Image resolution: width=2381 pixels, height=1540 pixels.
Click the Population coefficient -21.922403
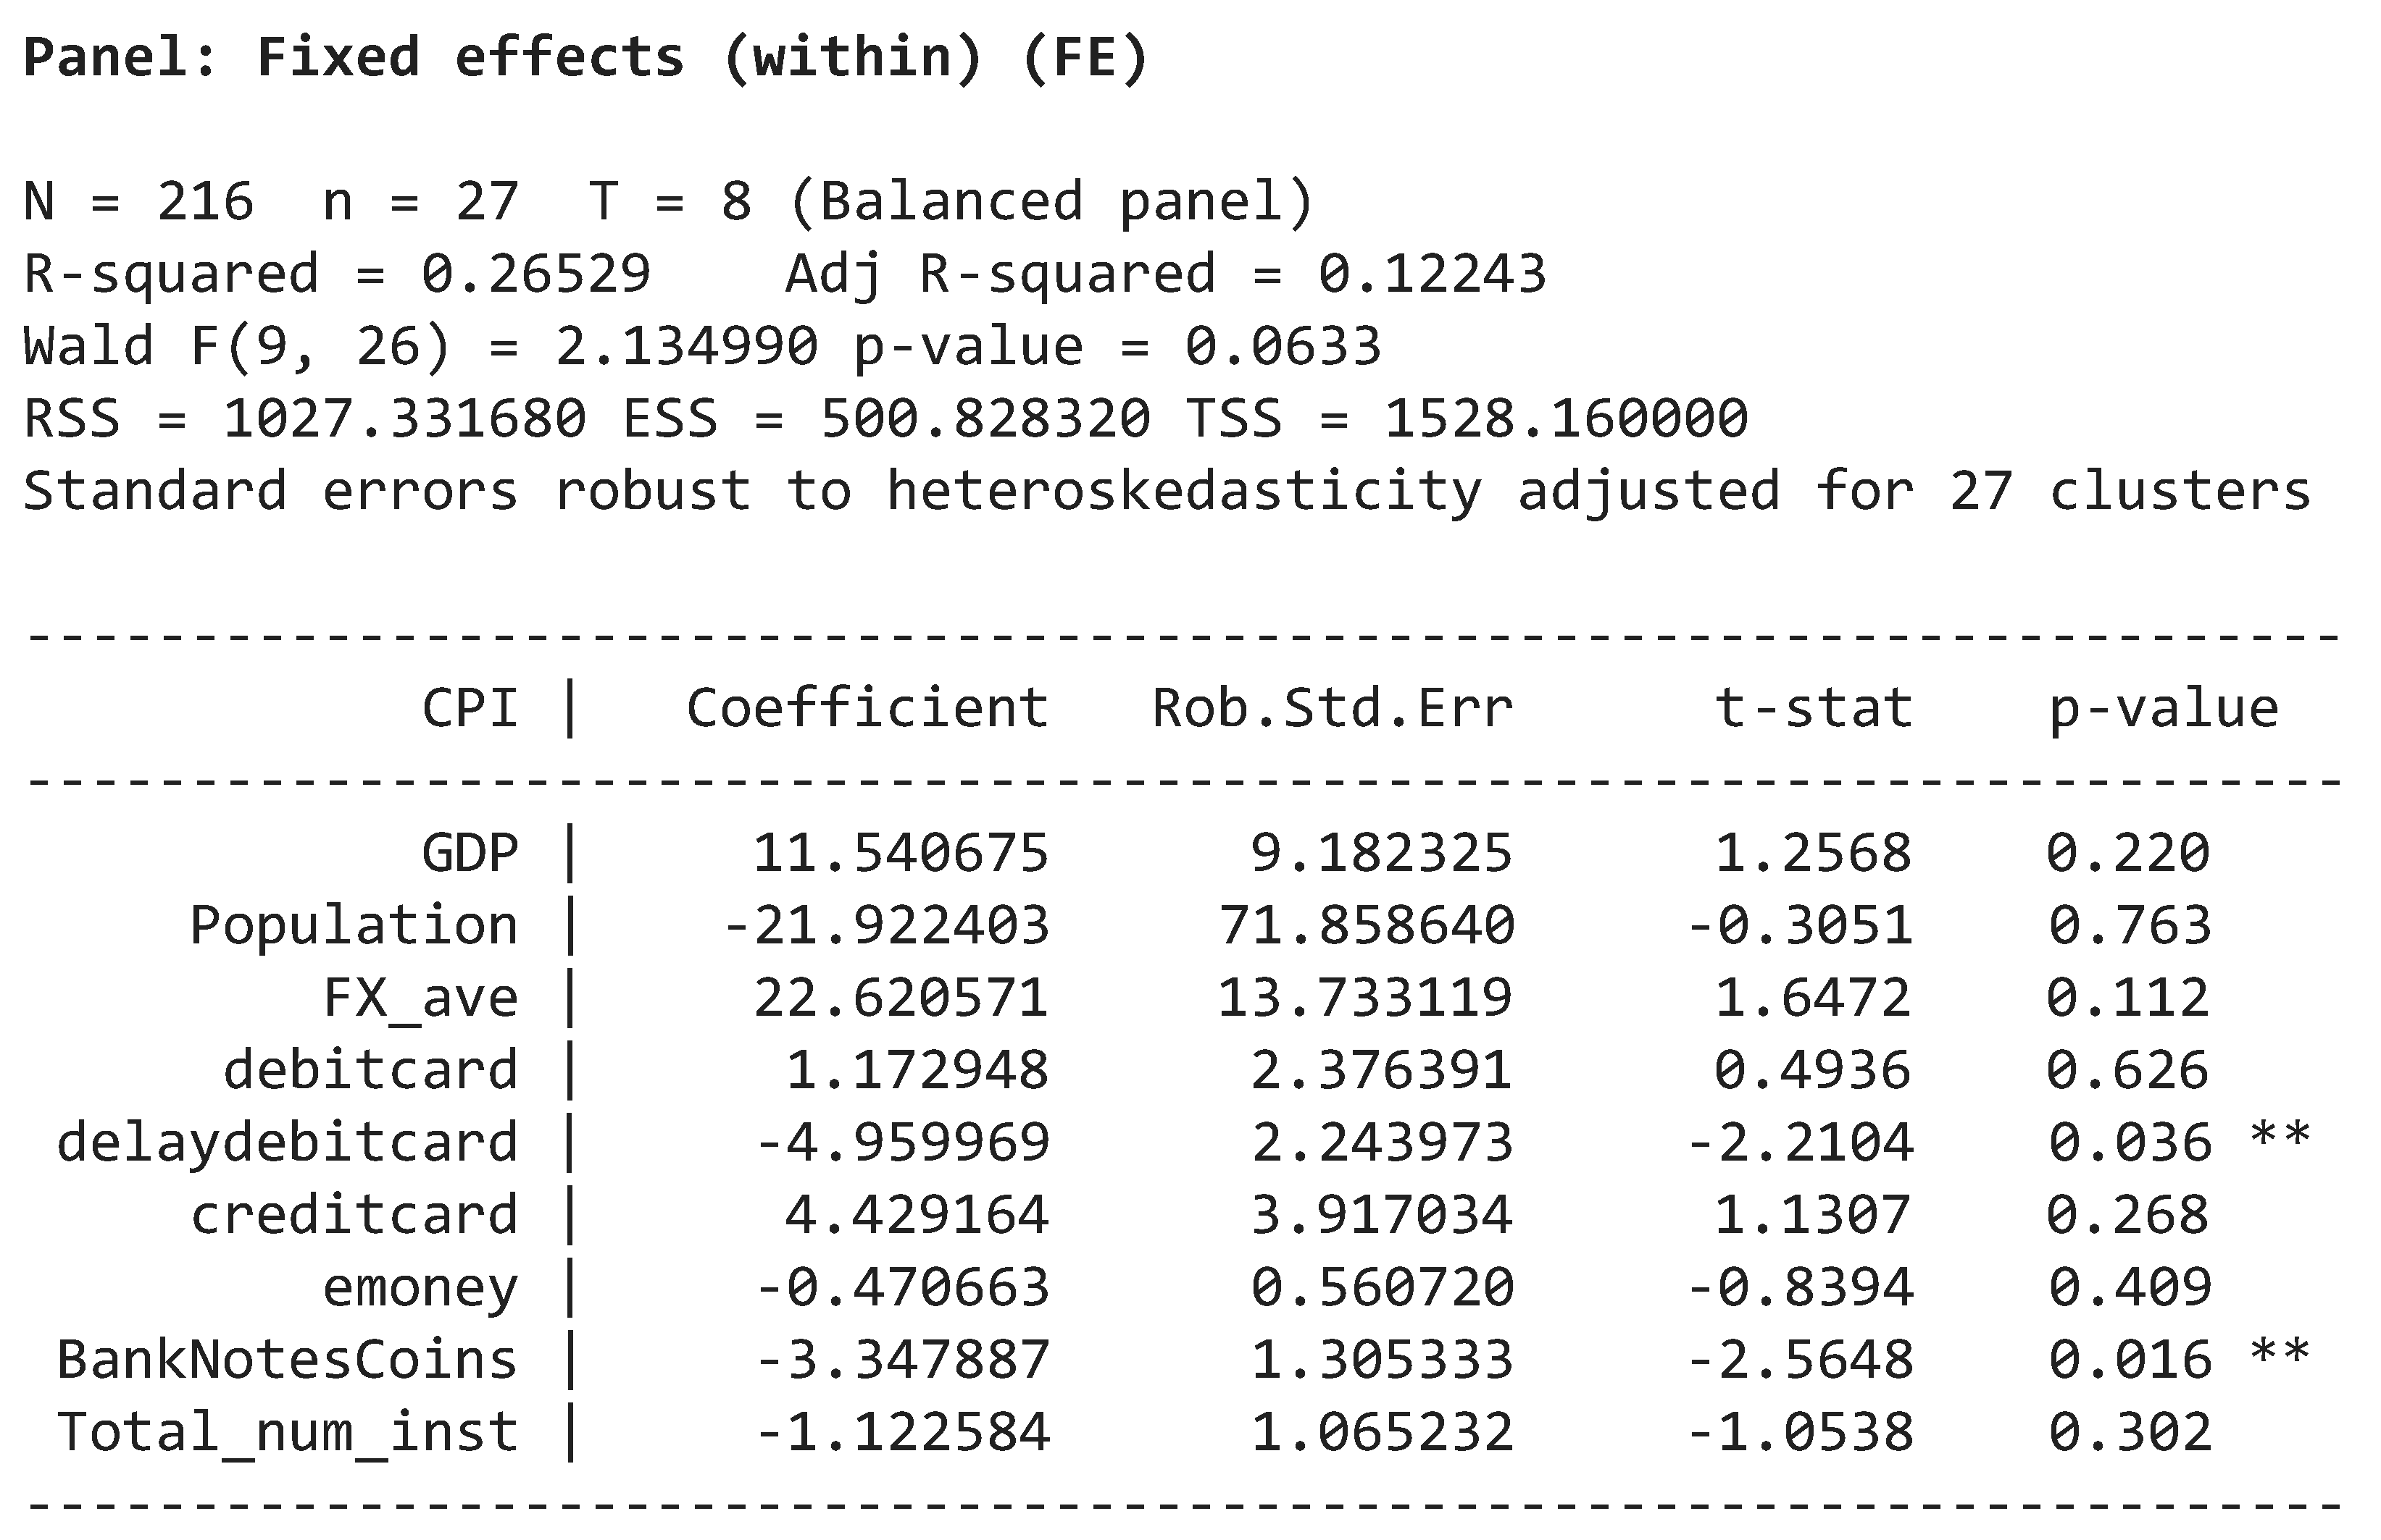pos(885,925)
